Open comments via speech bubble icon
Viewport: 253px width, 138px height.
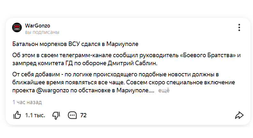click(x=72, y=115)
